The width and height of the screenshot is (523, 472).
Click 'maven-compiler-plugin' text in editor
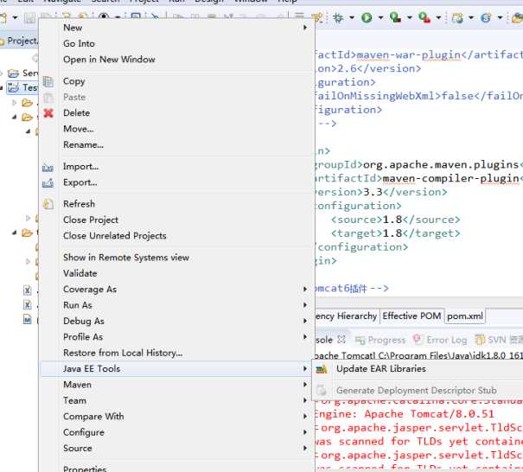450,178
